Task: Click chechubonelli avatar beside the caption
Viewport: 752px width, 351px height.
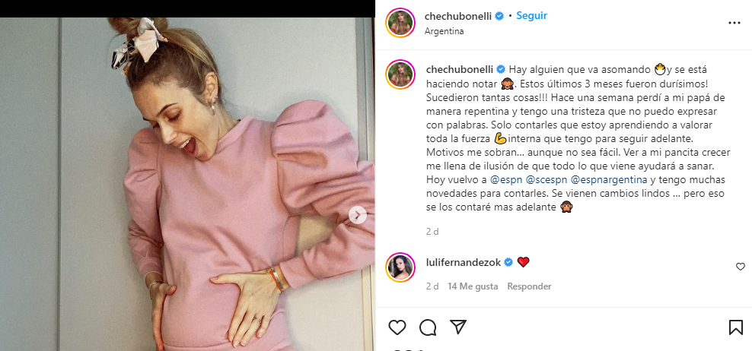Action: pyautogui.click(x=400, y=74)
